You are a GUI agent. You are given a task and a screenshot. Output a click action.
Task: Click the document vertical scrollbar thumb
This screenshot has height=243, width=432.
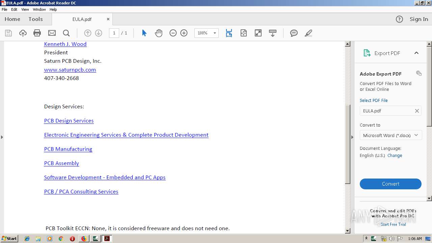tap(348, 144)
